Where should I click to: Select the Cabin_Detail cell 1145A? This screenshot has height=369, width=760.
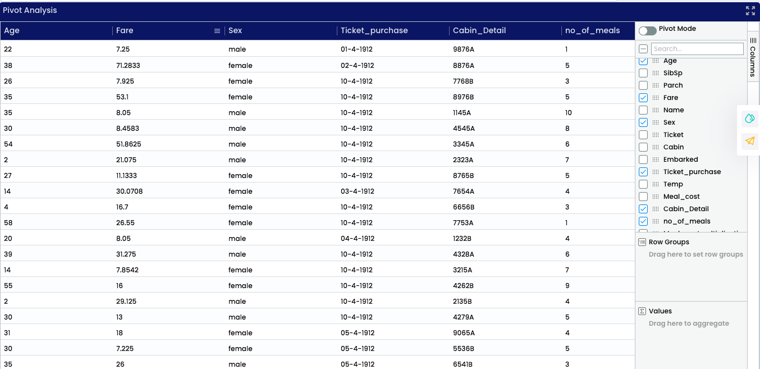(x=505, y=113)
